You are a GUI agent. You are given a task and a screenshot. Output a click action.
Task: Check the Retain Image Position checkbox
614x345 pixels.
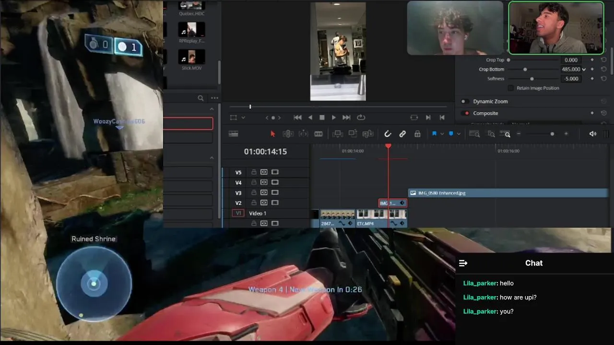pyautogui.click(x=510, y=88)
